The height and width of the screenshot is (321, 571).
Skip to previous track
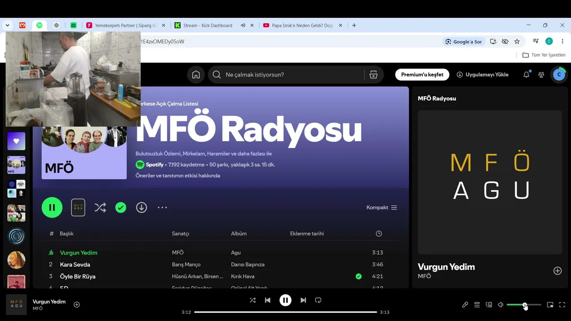[x=268, y=300]
